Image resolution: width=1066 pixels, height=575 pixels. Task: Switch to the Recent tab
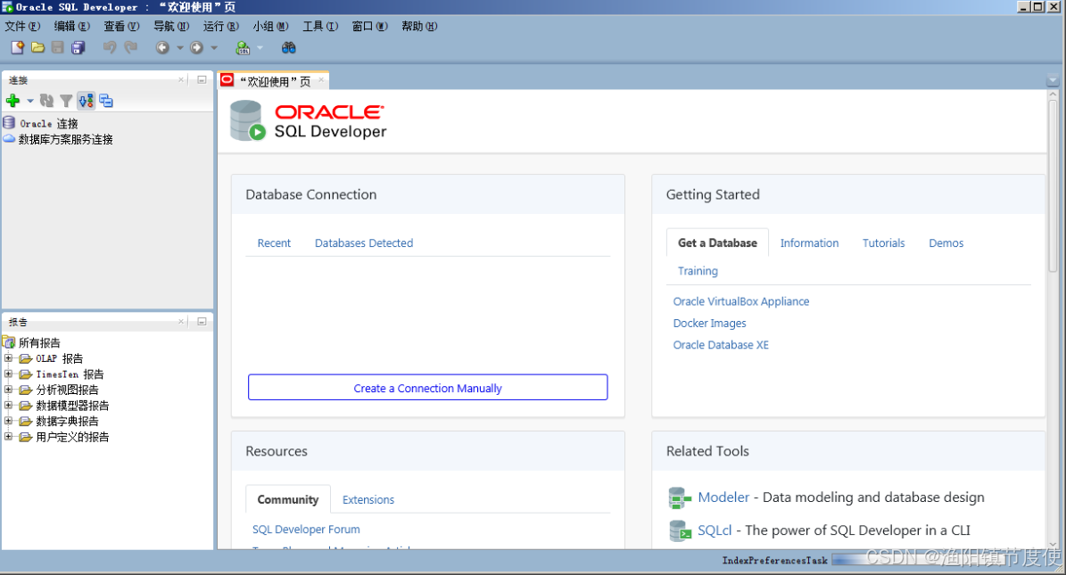(x=274, y=242)
